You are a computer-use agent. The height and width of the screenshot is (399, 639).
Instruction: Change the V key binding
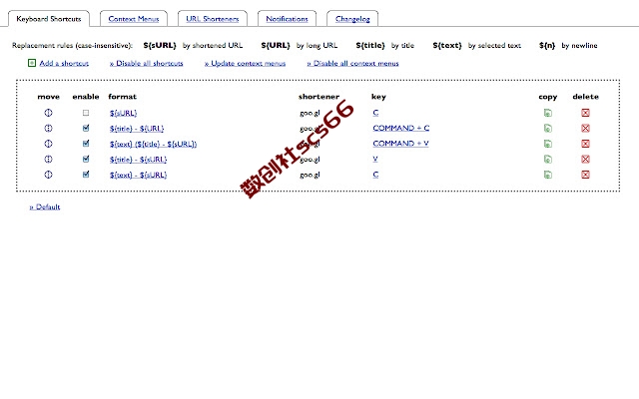pyautogui.click(x=375, y=159)
